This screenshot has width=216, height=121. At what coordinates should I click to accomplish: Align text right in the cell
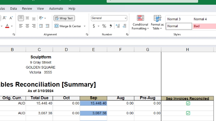click(34, 26)
